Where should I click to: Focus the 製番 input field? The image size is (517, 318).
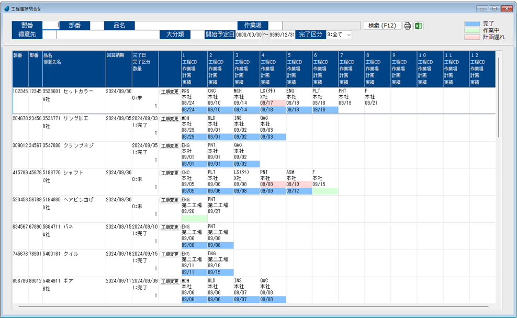click(x=50, y=25)
